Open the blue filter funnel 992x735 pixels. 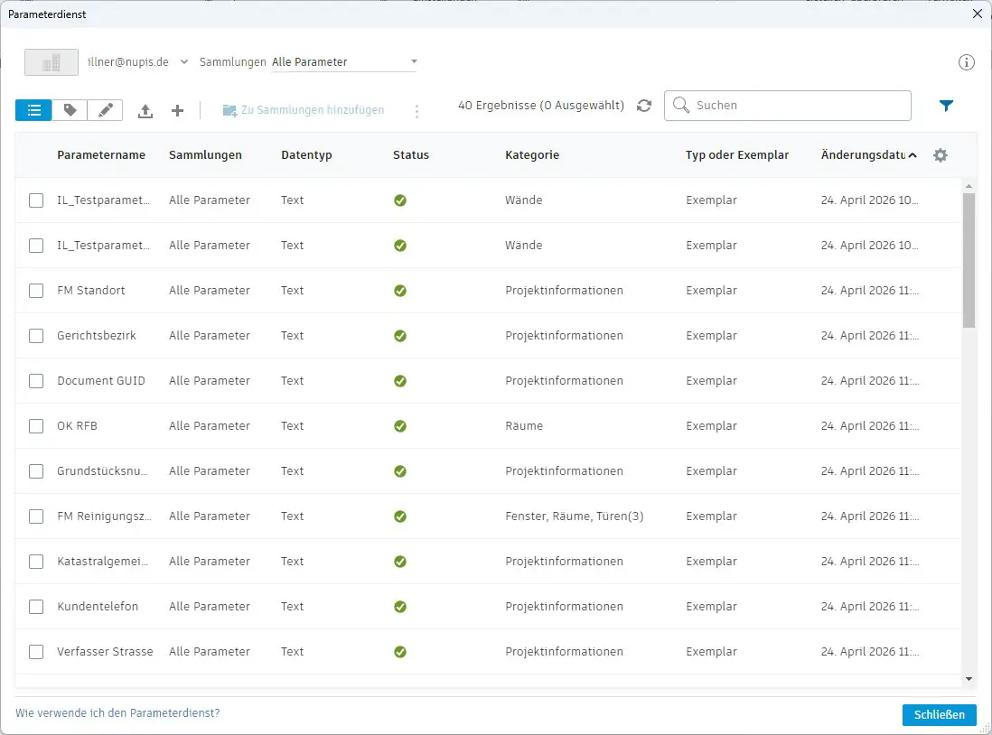[946, 106]
